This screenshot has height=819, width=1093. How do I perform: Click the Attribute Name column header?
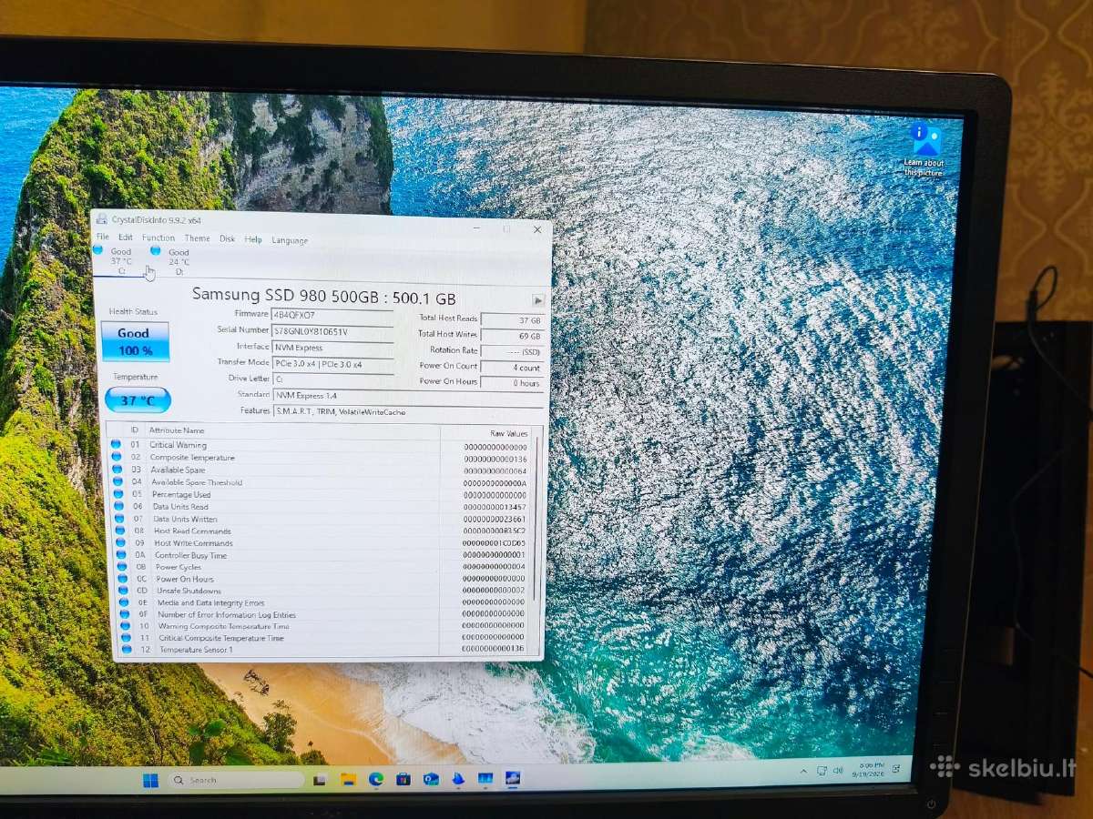coord(178,430)
